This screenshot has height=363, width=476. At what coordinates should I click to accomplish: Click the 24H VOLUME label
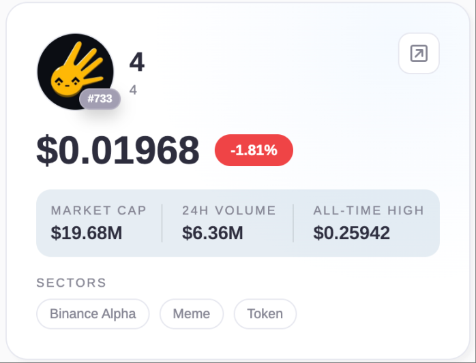click(228, 210)
